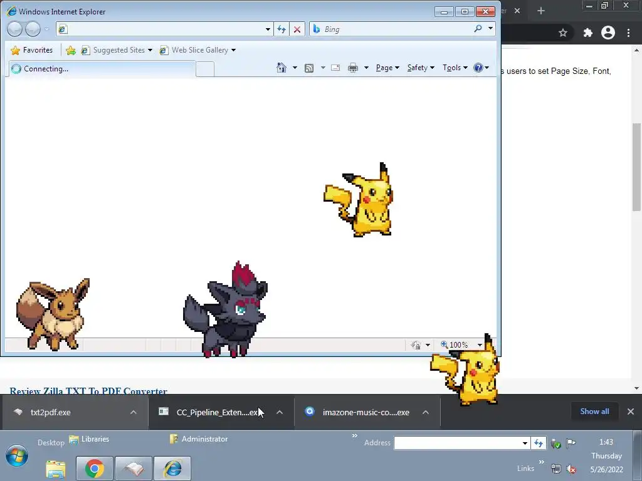Click the network tray icon
Screen dimensions: 642x481
click(x=556, y=468)
